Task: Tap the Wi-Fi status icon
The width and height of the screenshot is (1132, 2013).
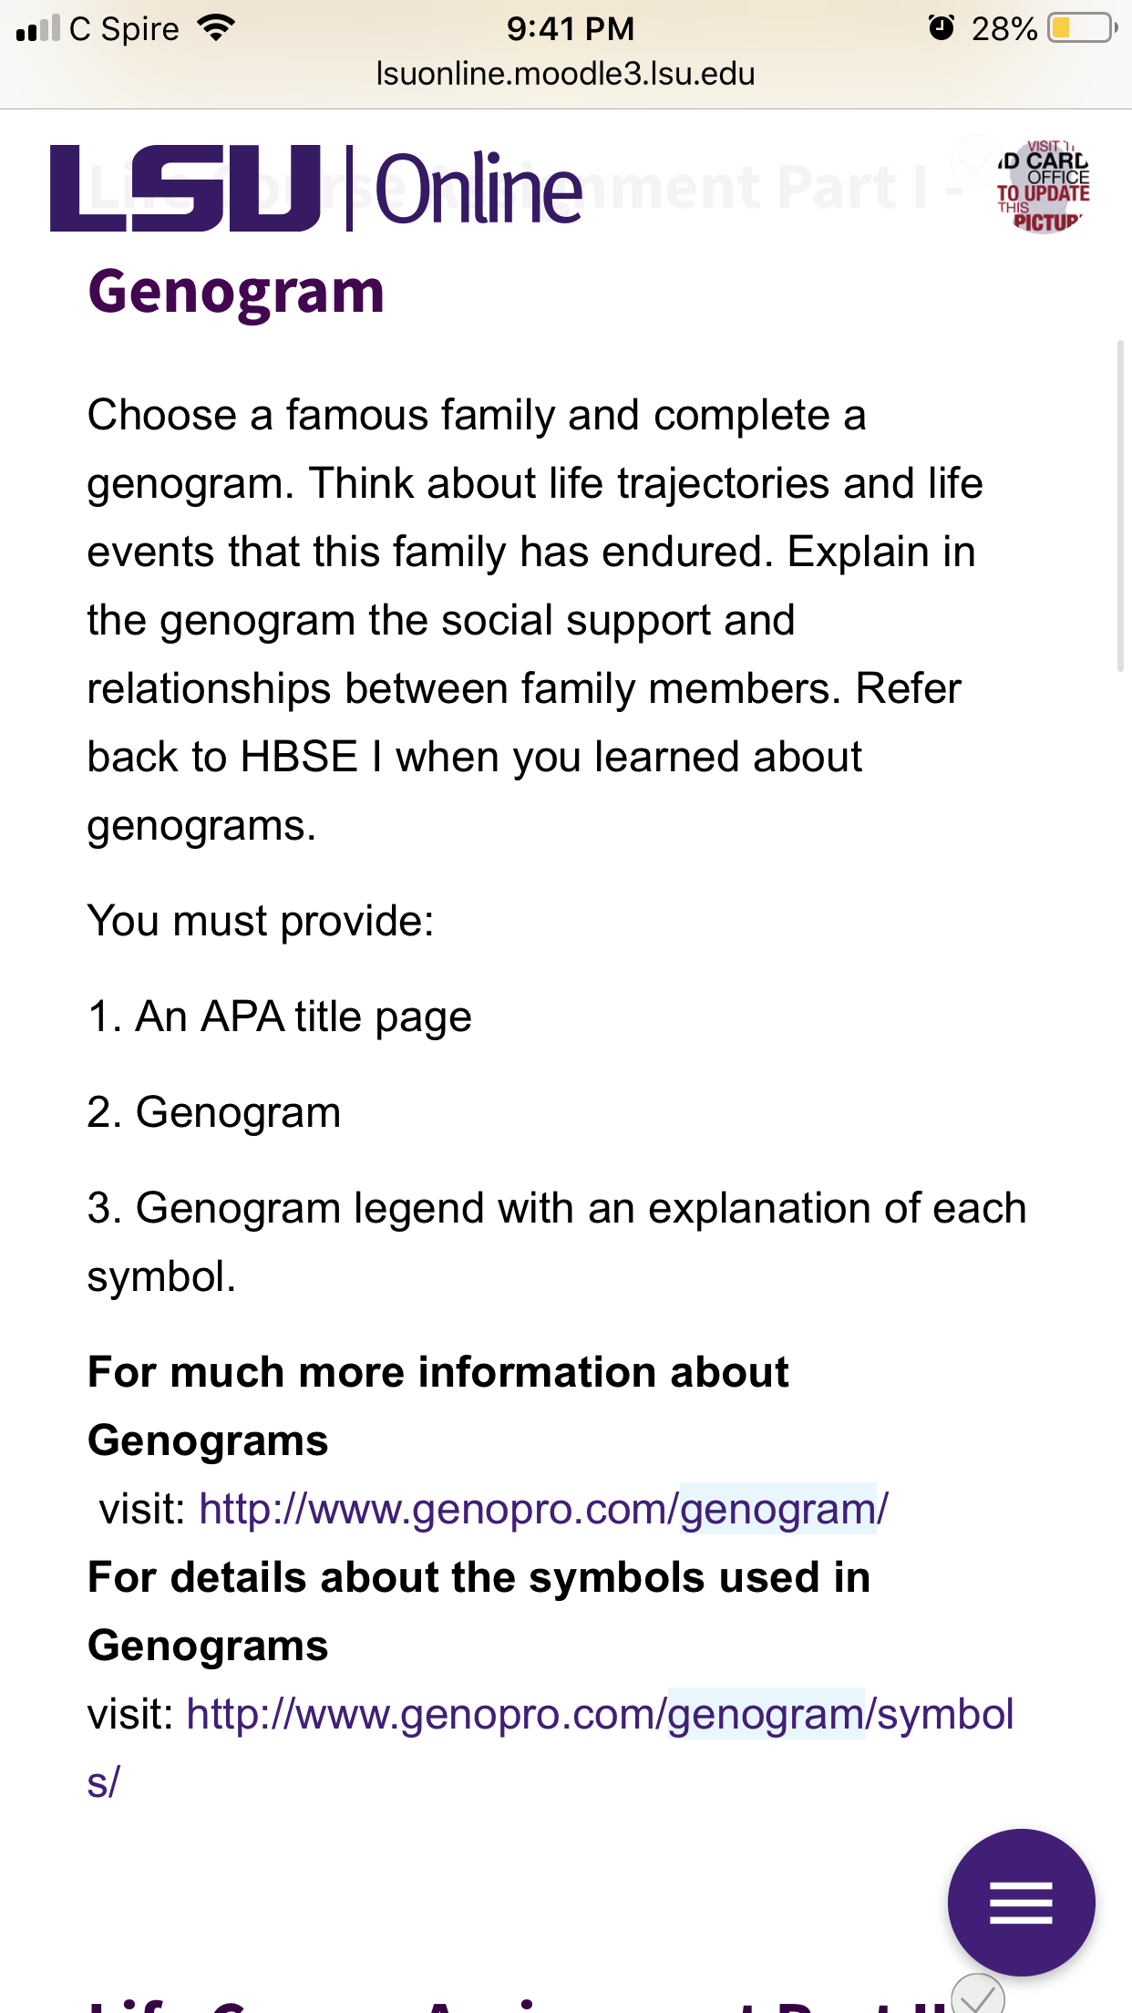Action: (216, 28)
